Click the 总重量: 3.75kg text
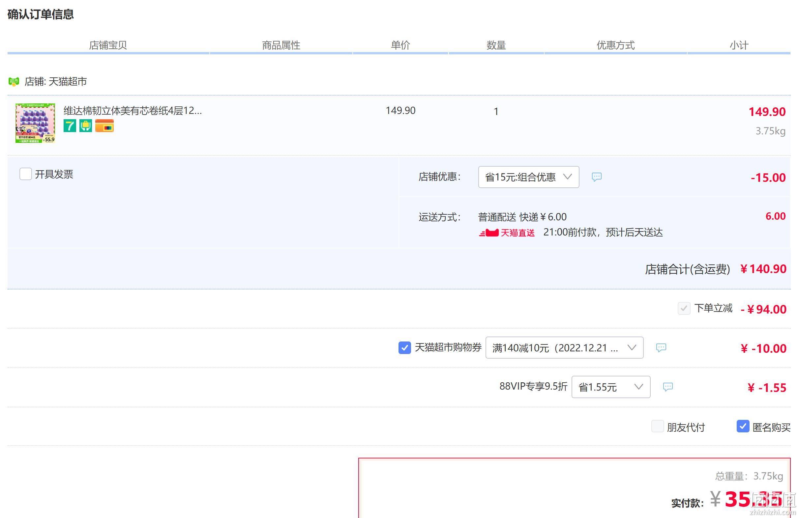The image size is (799, 518). coord(749,476)
